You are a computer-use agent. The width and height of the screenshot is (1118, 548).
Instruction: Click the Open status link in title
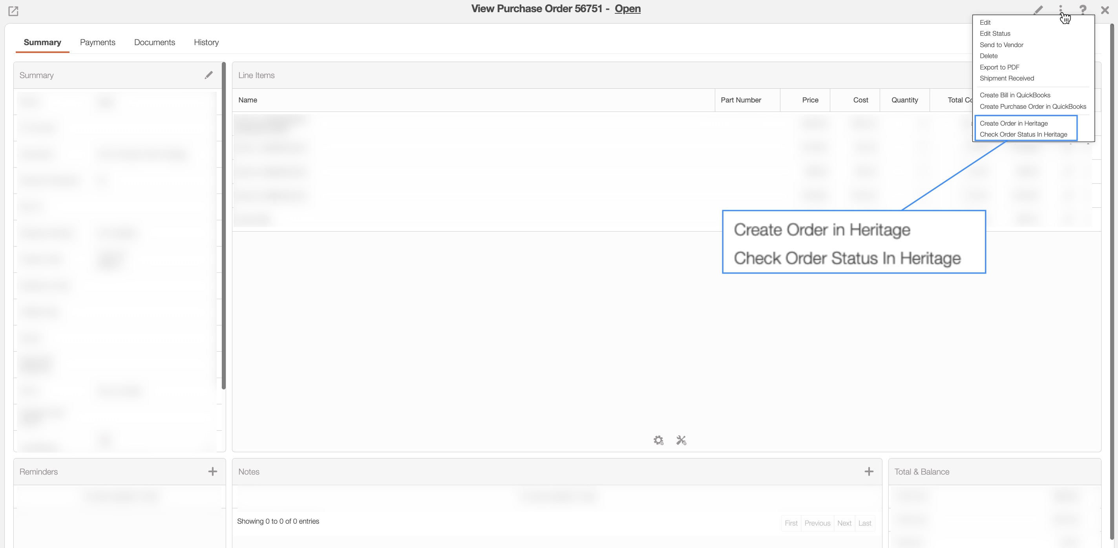point(627,9)
